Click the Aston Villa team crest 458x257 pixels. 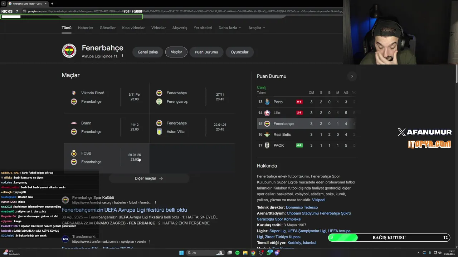[x=159, y=132]
